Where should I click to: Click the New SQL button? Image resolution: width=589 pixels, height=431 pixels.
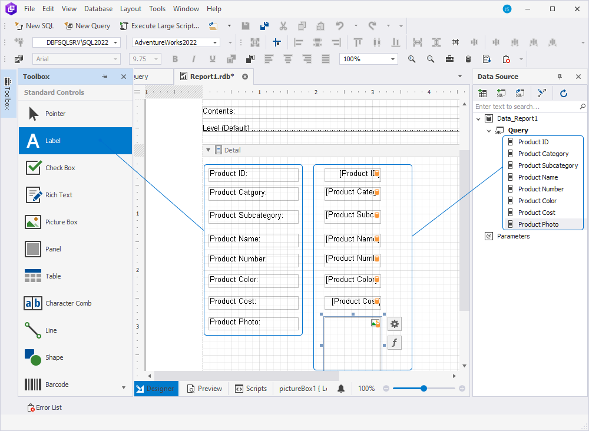(x=34, y=26)
